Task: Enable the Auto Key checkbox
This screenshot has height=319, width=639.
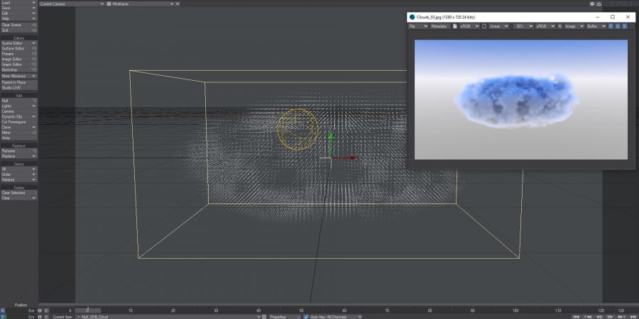Action: pos(306,316)
